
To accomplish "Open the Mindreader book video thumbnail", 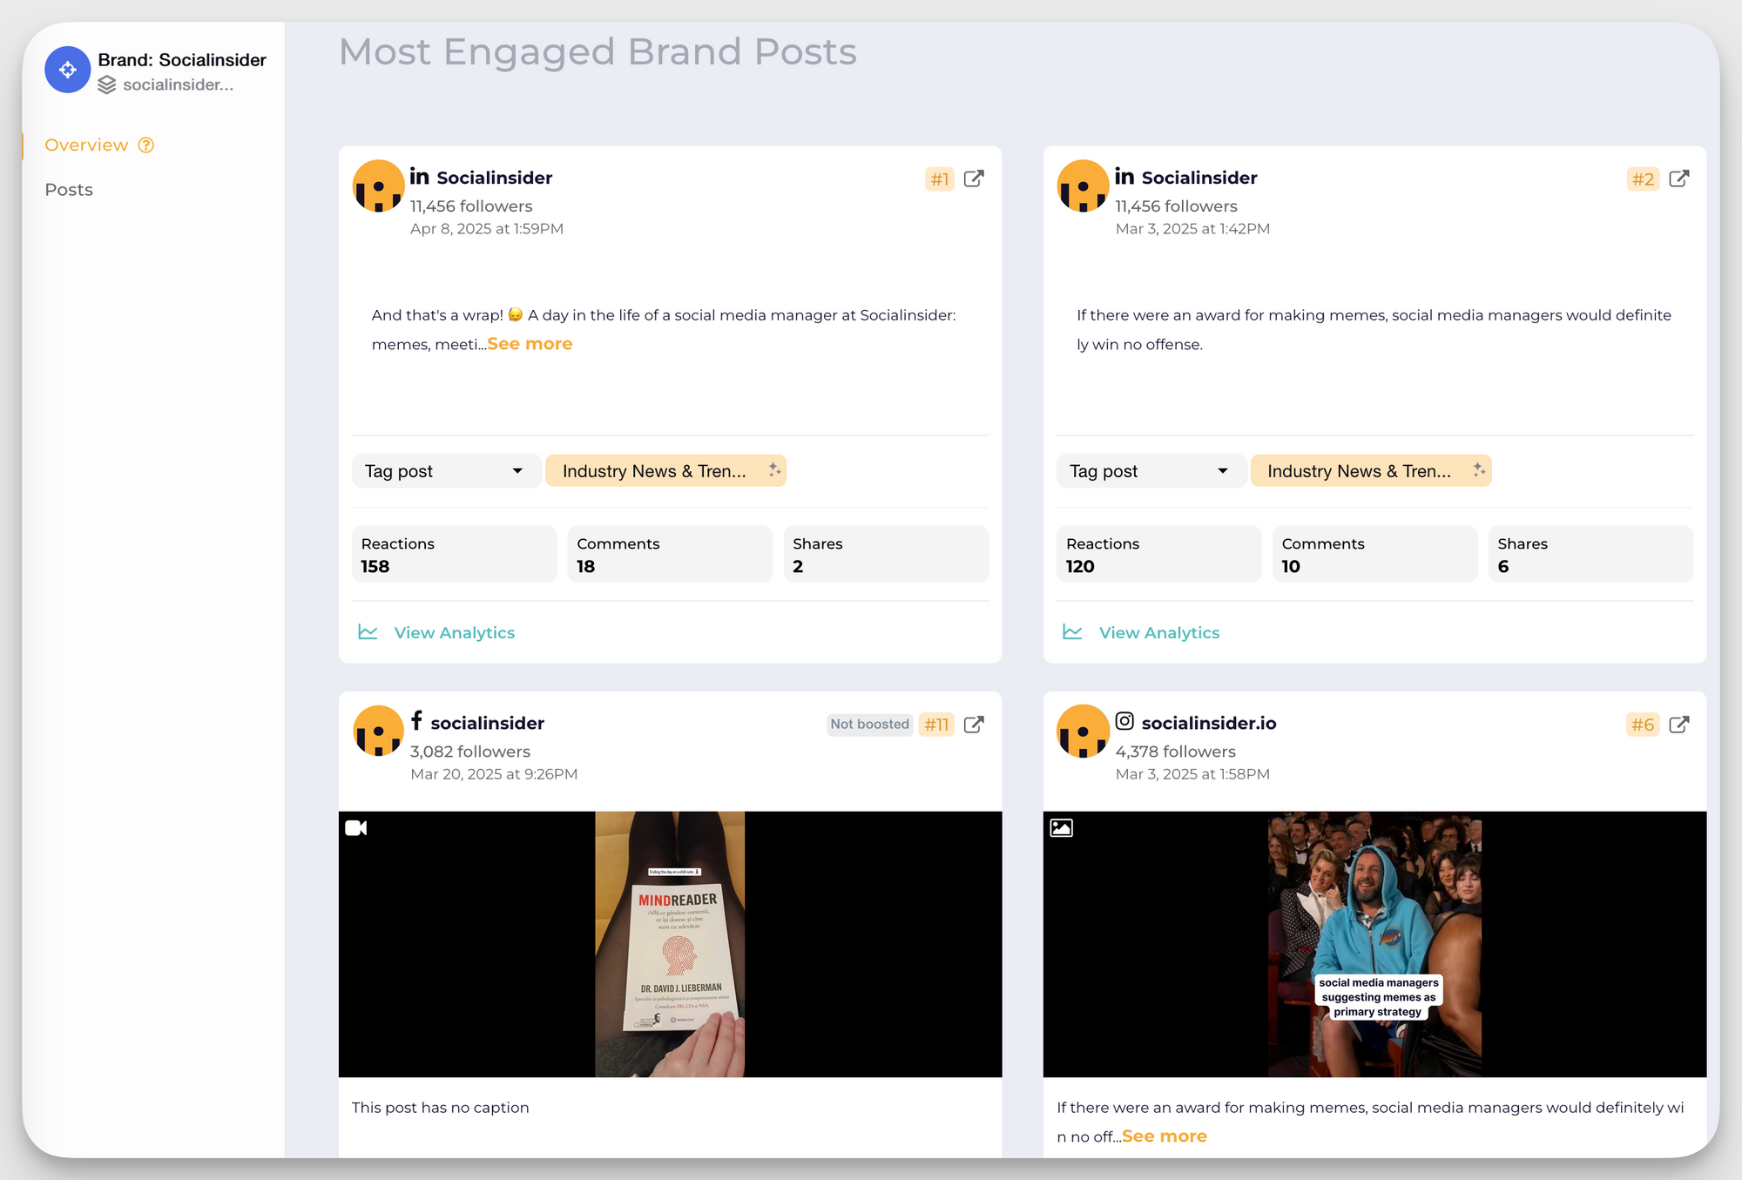I will (670, 944).
